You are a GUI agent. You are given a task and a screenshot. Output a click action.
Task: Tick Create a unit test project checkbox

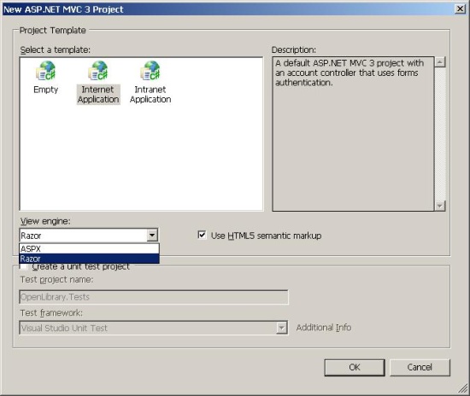pyautogui.click(x=23, y=266)
